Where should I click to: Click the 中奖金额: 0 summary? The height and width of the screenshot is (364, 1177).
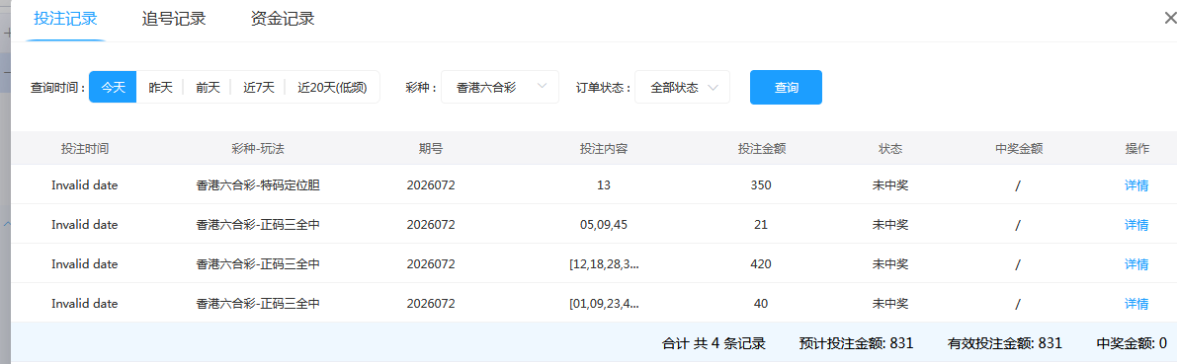[x=1132, y=343]
